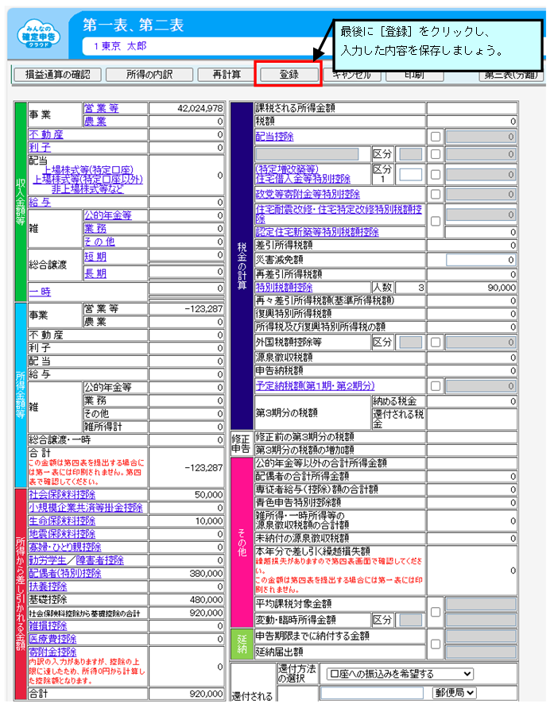Open 住宅耐震改修特別税額控除 link
Viewport: 554px width, 708px height.
coord(339,214)
